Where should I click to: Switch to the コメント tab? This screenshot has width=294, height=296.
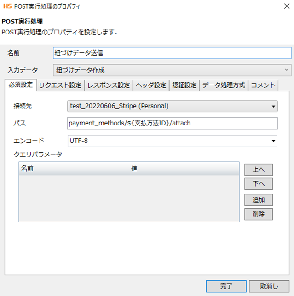point(263,85)
